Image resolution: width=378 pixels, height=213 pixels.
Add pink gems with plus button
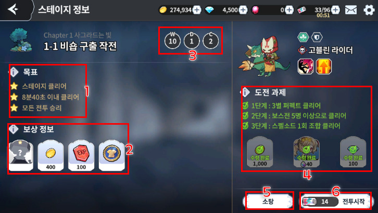pyautogui.click(x=289, y=10)
